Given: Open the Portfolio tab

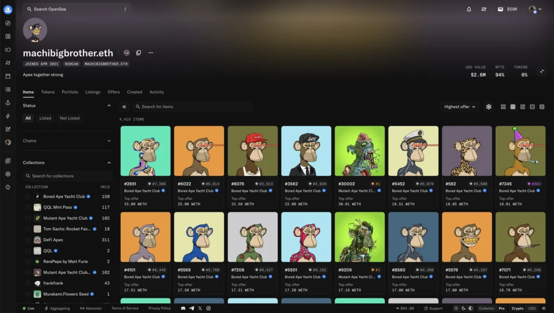Looking at the screenshot, I should click(70, 92).
